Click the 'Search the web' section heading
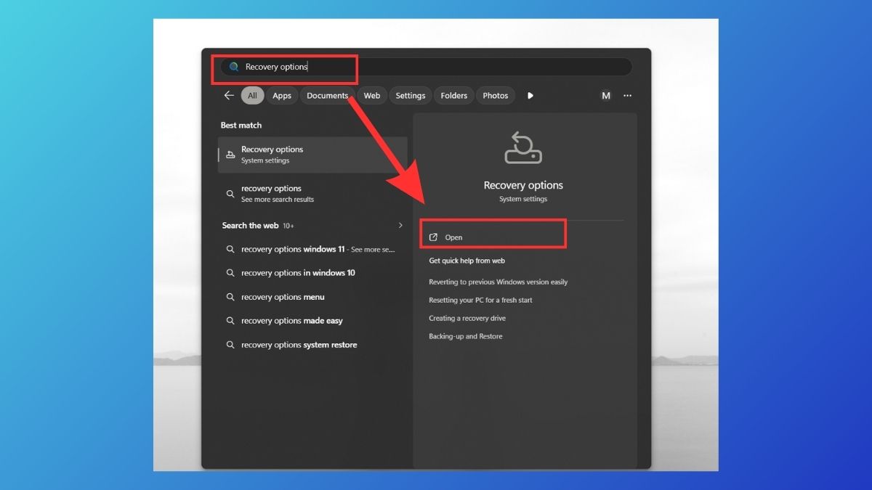 point(250,226)
